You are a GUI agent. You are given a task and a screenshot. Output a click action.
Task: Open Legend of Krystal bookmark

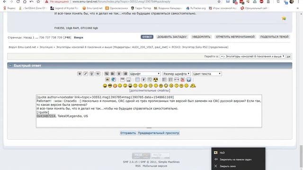tap(64, 8)
